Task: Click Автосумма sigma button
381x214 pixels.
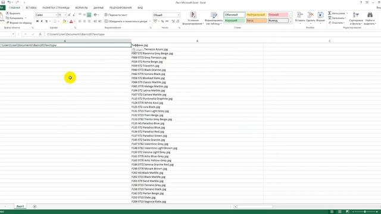Action: pyautogui.click(x=336, y=13)
